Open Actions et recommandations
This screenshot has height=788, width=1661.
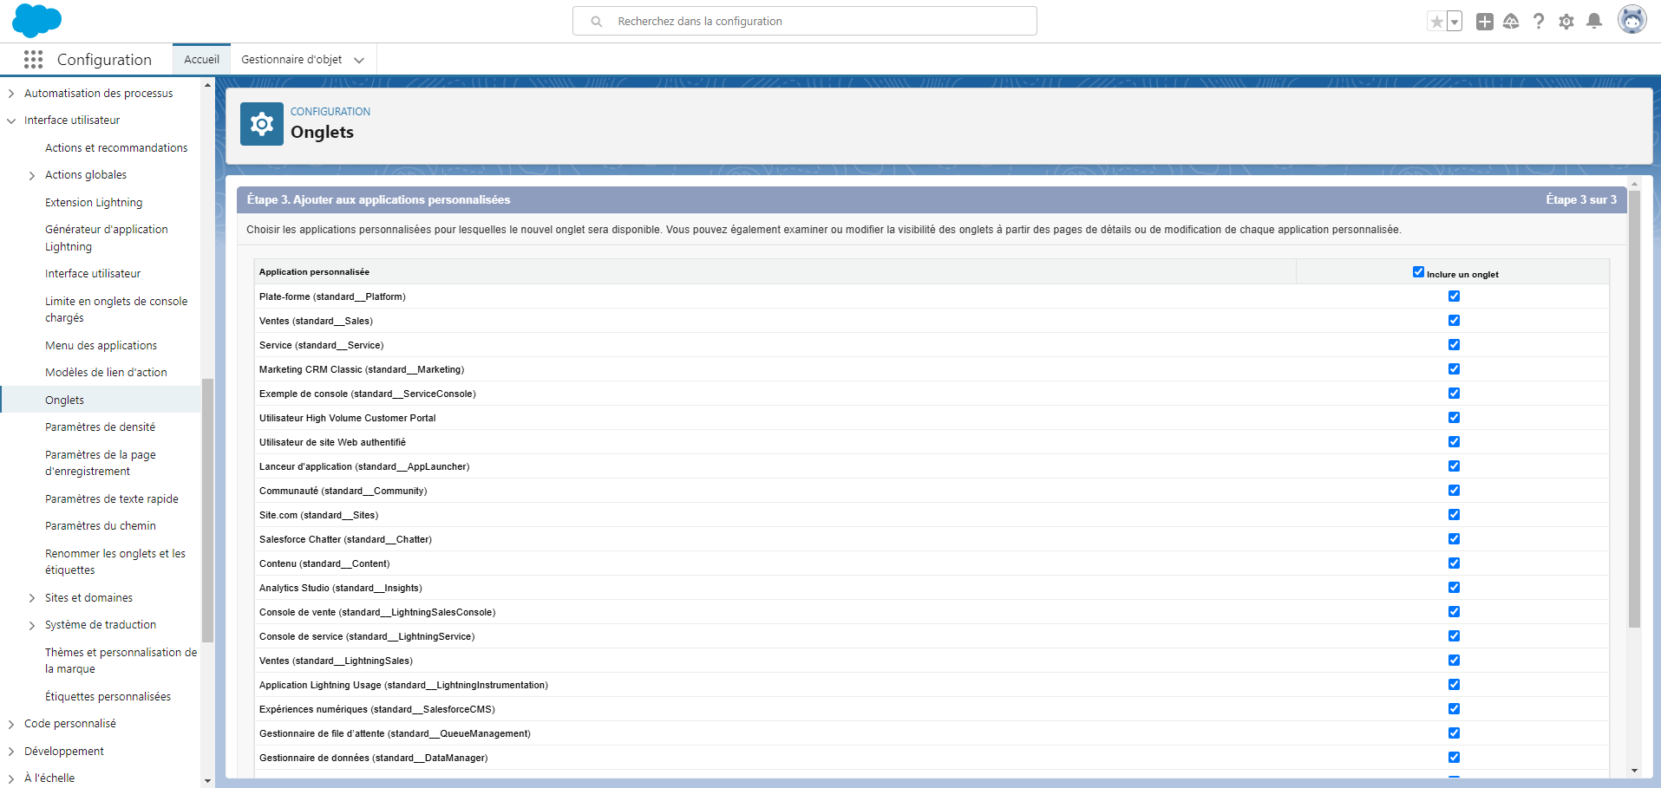coord(116,148)
